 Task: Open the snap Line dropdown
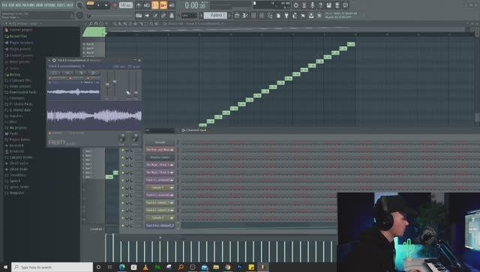tap(189, 15)
